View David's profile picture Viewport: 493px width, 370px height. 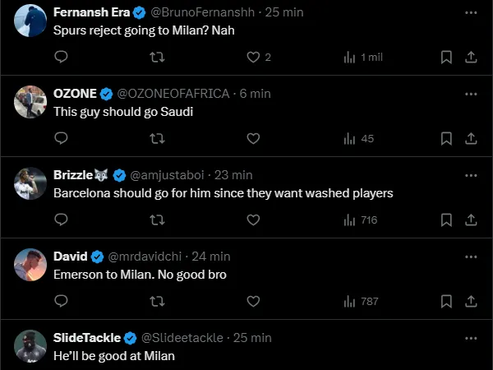pos(30,264)
